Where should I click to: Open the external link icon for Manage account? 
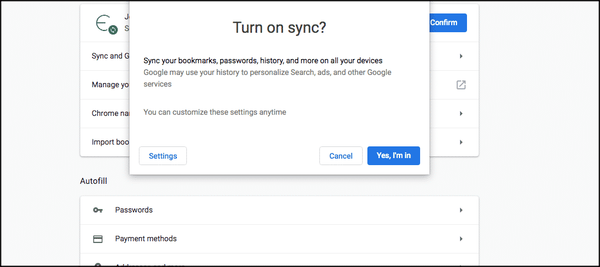[461, 85]
